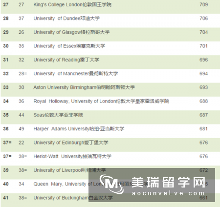Click University of Edinburgh name cell
Image resolution: width=220 pixels, height=207 pixels.
point(71,143)
